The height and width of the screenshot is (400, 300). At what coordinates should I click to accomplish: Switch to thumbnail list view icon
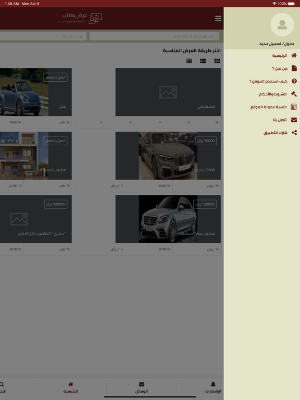[x=203, y=61]
